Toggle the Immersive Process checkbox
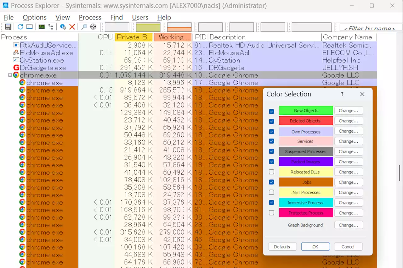Viewport: 403px width, 268px height. pyautogui.click(x=272, y=203)
